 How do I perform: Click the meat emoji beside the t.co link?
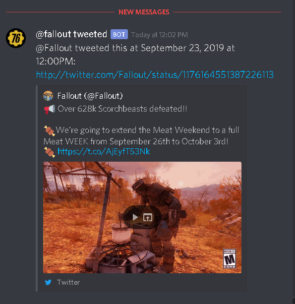(x=50, y=152)
